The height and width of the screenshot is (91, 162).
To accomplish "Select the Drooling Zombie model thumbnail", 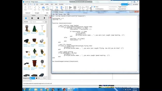I will (x=34, y=52).
